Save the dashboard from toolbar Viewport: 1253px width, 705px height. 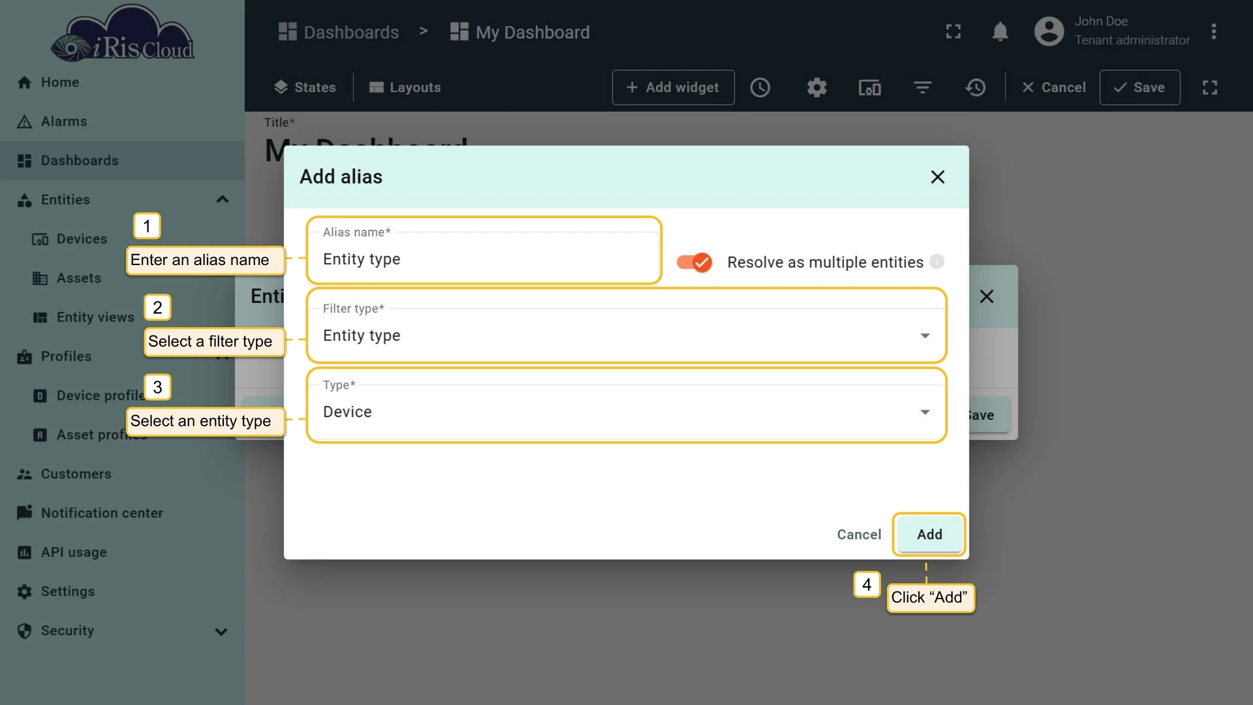tap(1139, 87)
